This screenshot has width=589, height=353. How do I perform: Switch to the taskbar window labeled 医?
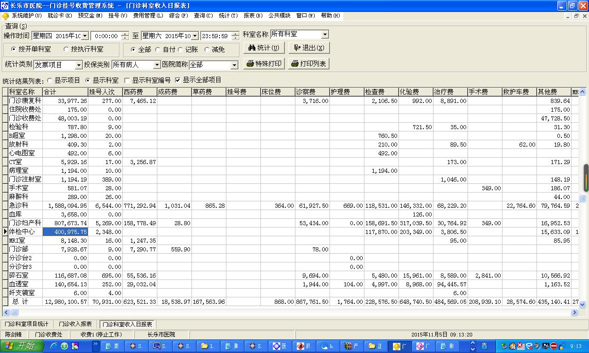[x=280, y=346]
